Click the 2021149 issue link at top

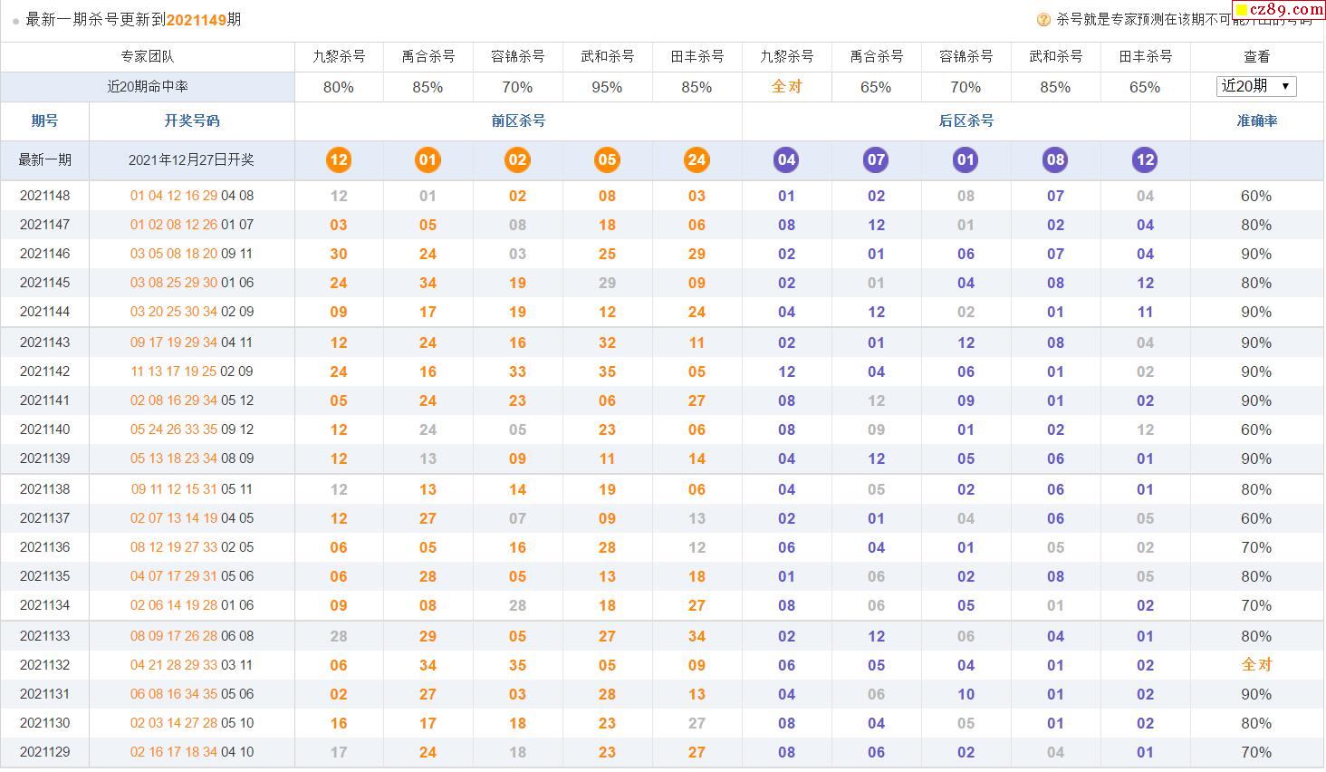click(197, 20)
